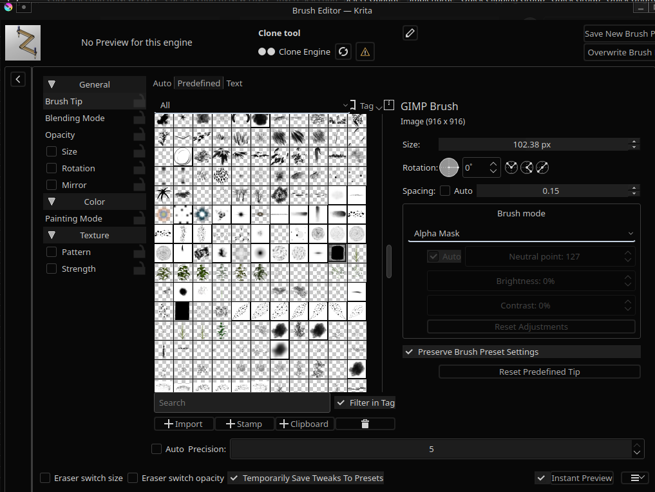Enable the Strength checkbox

pos(52,269)
